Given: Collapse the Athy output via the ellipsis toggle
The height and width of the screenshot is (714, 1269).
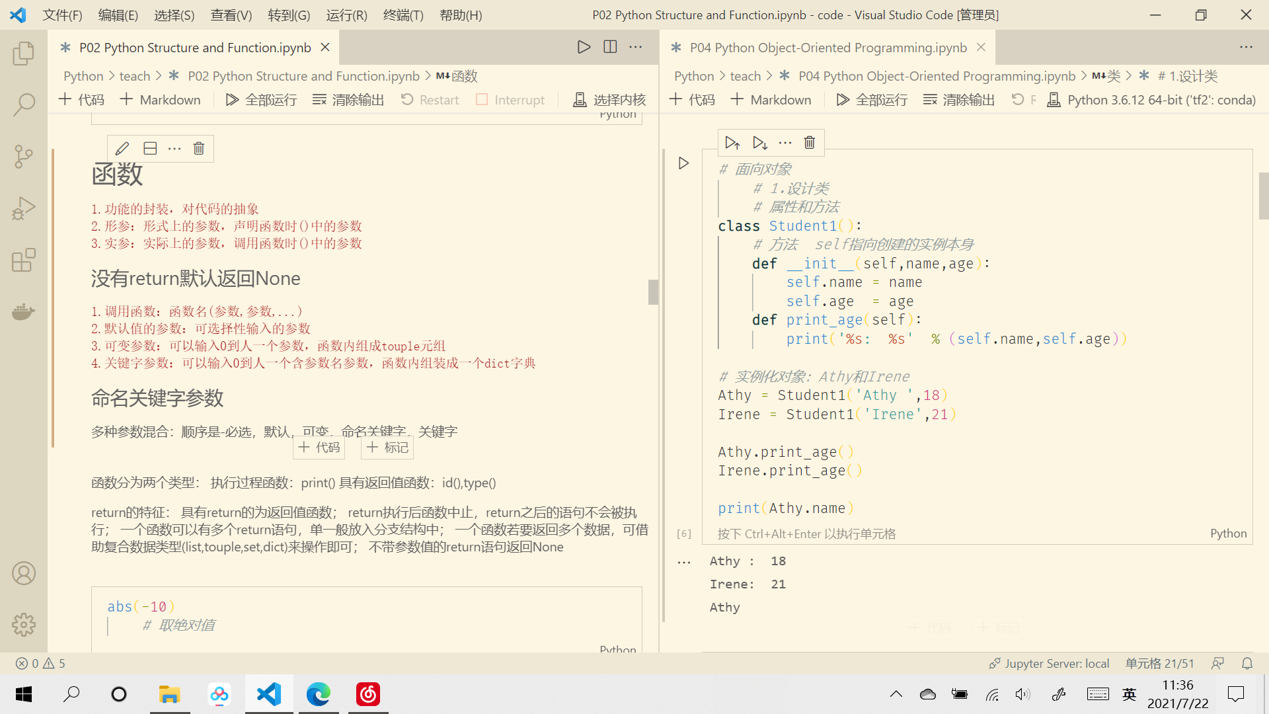Looking at the screenshot, I should (x=684, y=561).
